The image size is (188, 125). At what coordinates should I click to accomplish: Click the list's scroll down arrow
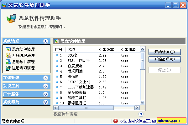[143, 102]
